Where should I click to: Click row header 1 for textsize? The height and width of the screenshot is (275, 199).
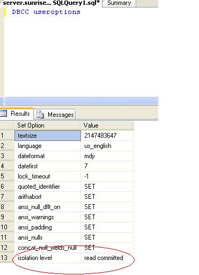pos(7,136)
